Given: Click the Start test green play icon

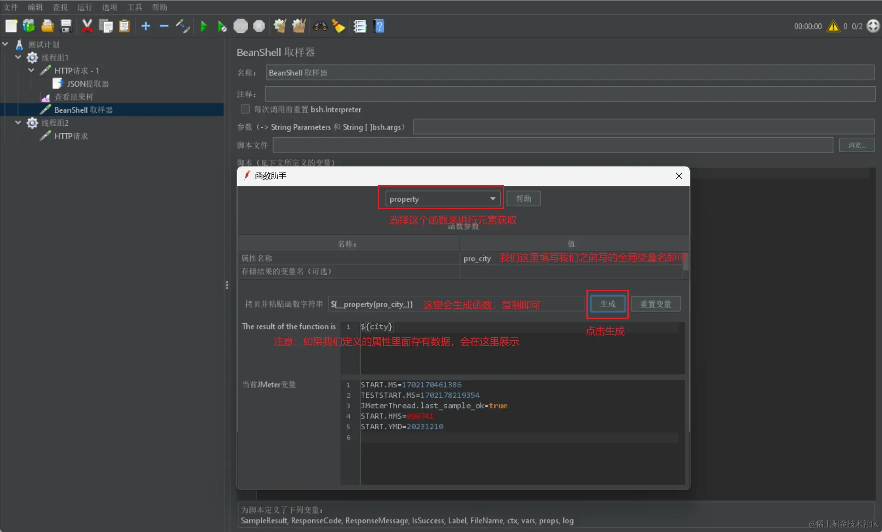Looking at the screenshot, I should [x=204, y=27].
